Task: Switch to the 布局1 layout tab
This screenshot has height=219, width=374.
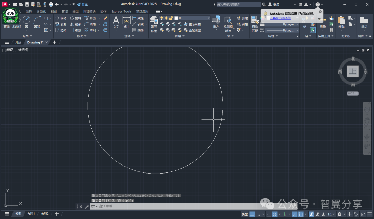Action: click(x=31, y=214)
